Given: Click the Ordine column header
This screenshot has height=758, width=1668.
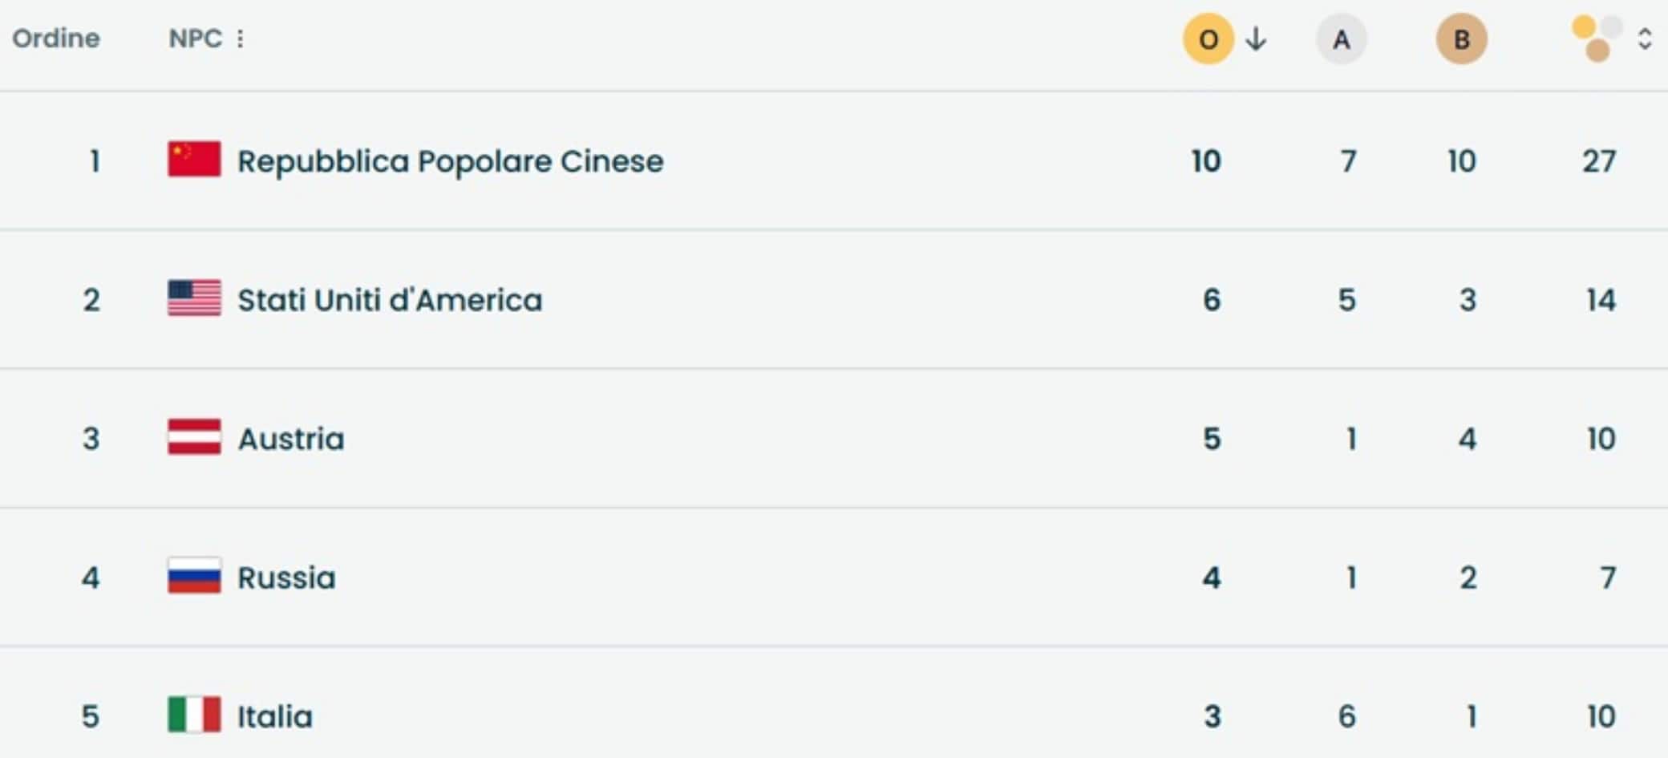Looking at the screenshot, I should pyautogui.click(x=56, y=39).
